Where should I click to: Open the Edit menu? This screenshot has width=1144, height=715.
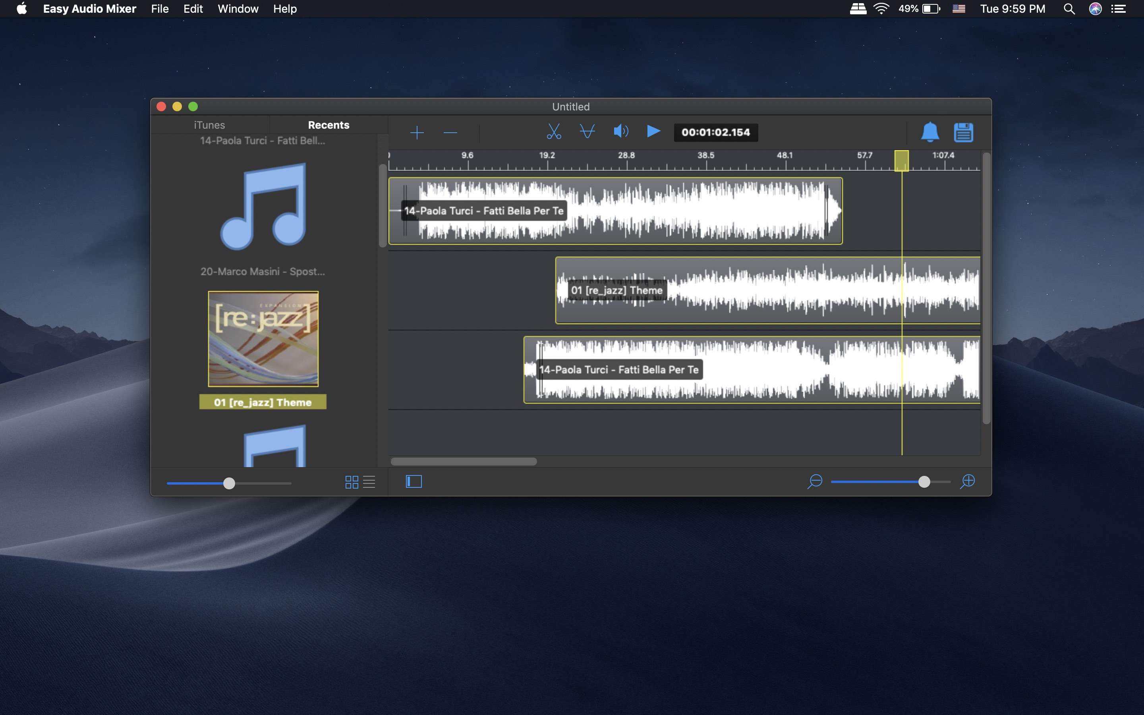click(x=193, y=8)
